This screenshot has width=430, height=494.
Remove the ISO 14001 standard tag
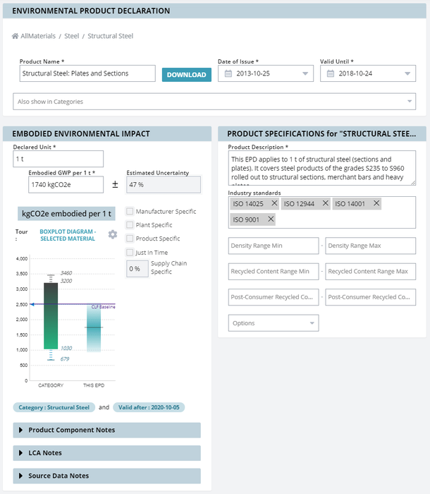(376, 203)
